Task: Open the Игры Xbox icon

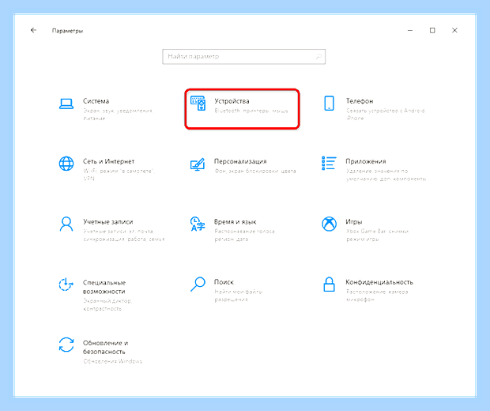Action: [329, 224]
